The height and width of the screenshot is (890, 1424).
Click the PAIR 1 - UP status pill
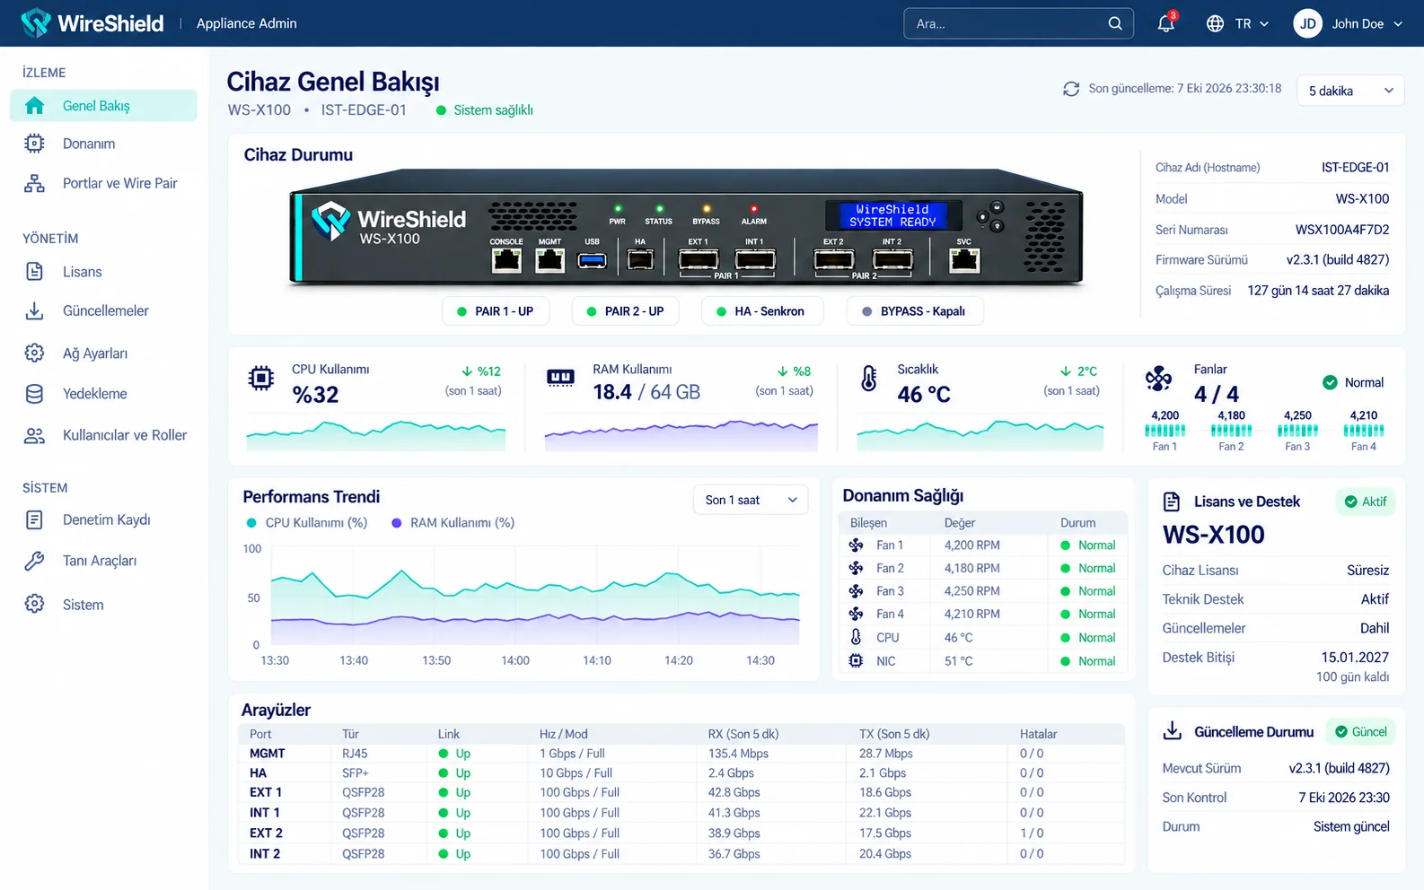[496, 311]
